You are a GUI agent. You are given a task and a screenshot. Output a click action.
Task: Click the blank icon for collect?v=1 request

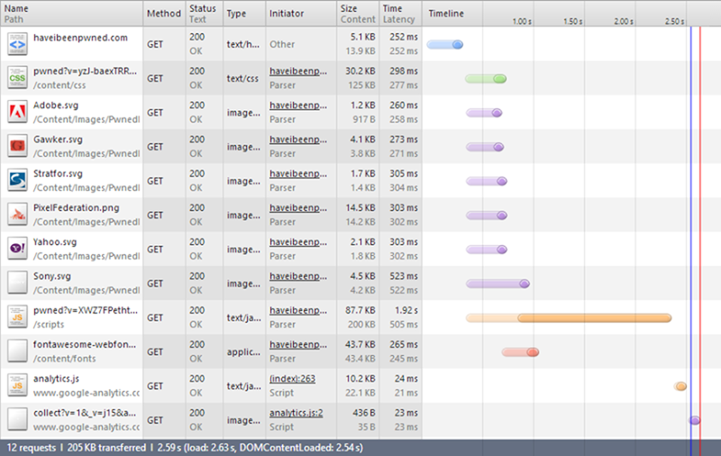pos(17,420)
